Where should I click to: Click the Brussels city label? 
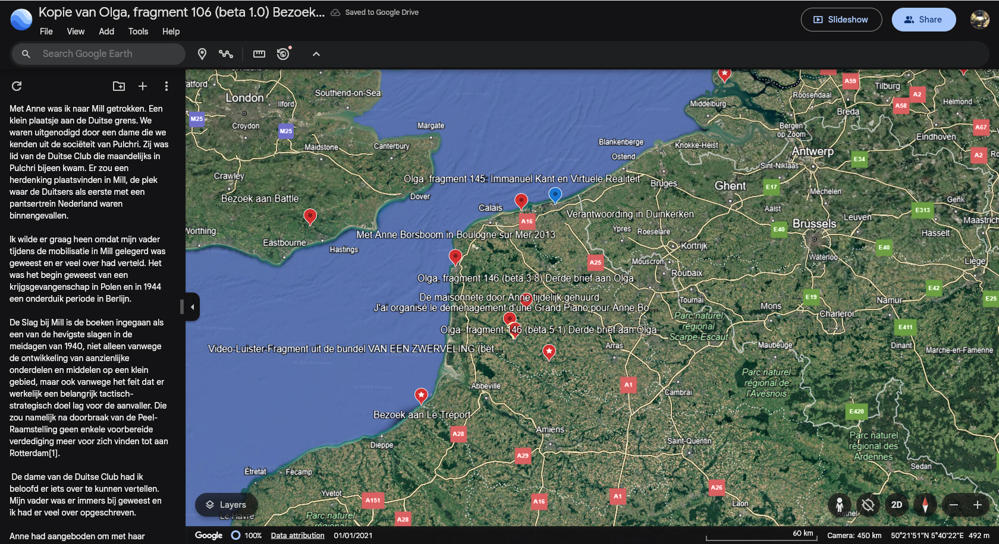point(814,224)
